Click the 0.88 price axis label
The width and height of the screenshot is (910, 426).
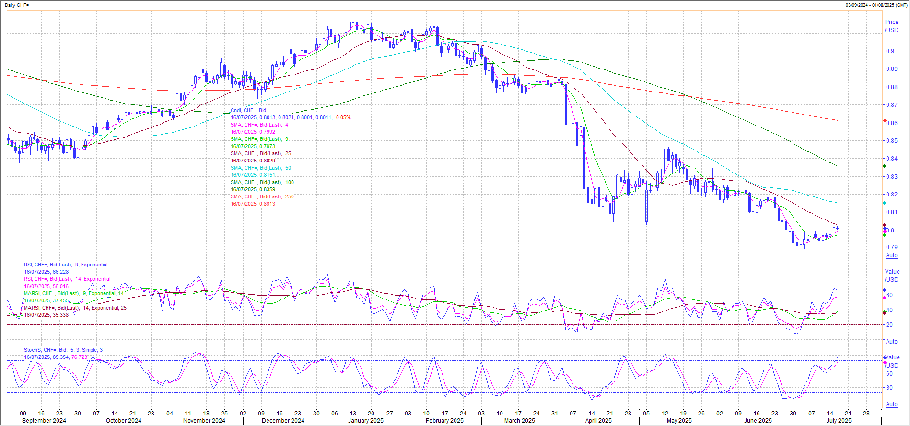click(x=891, y=87)
